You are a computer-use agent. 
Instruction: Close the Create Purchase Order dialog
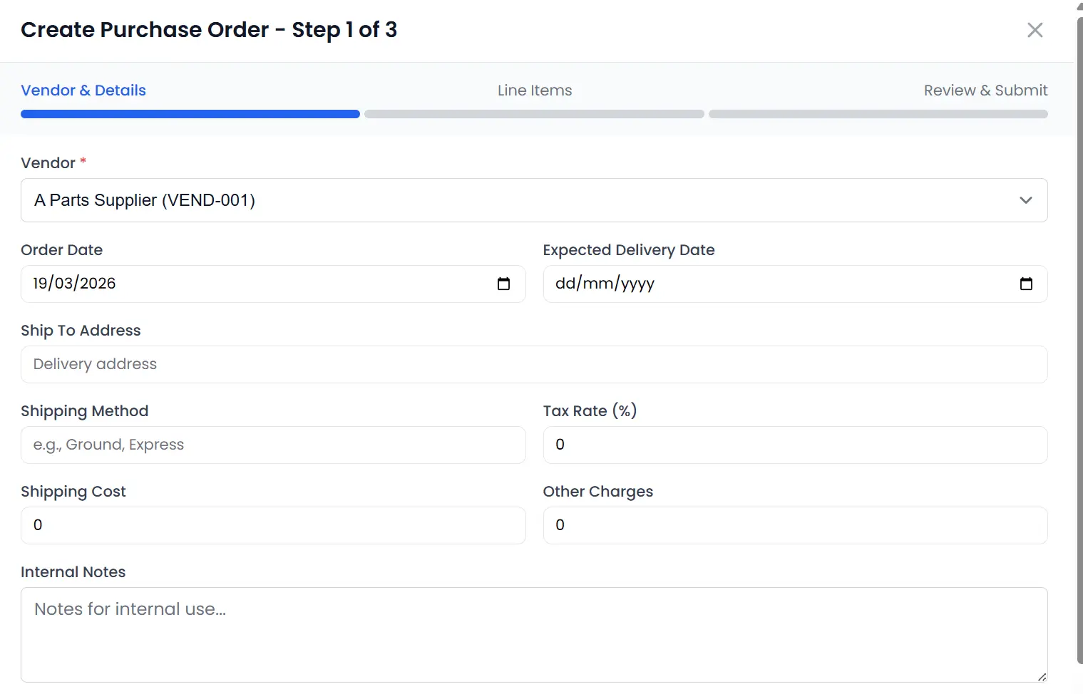[x=1035, y=30]
